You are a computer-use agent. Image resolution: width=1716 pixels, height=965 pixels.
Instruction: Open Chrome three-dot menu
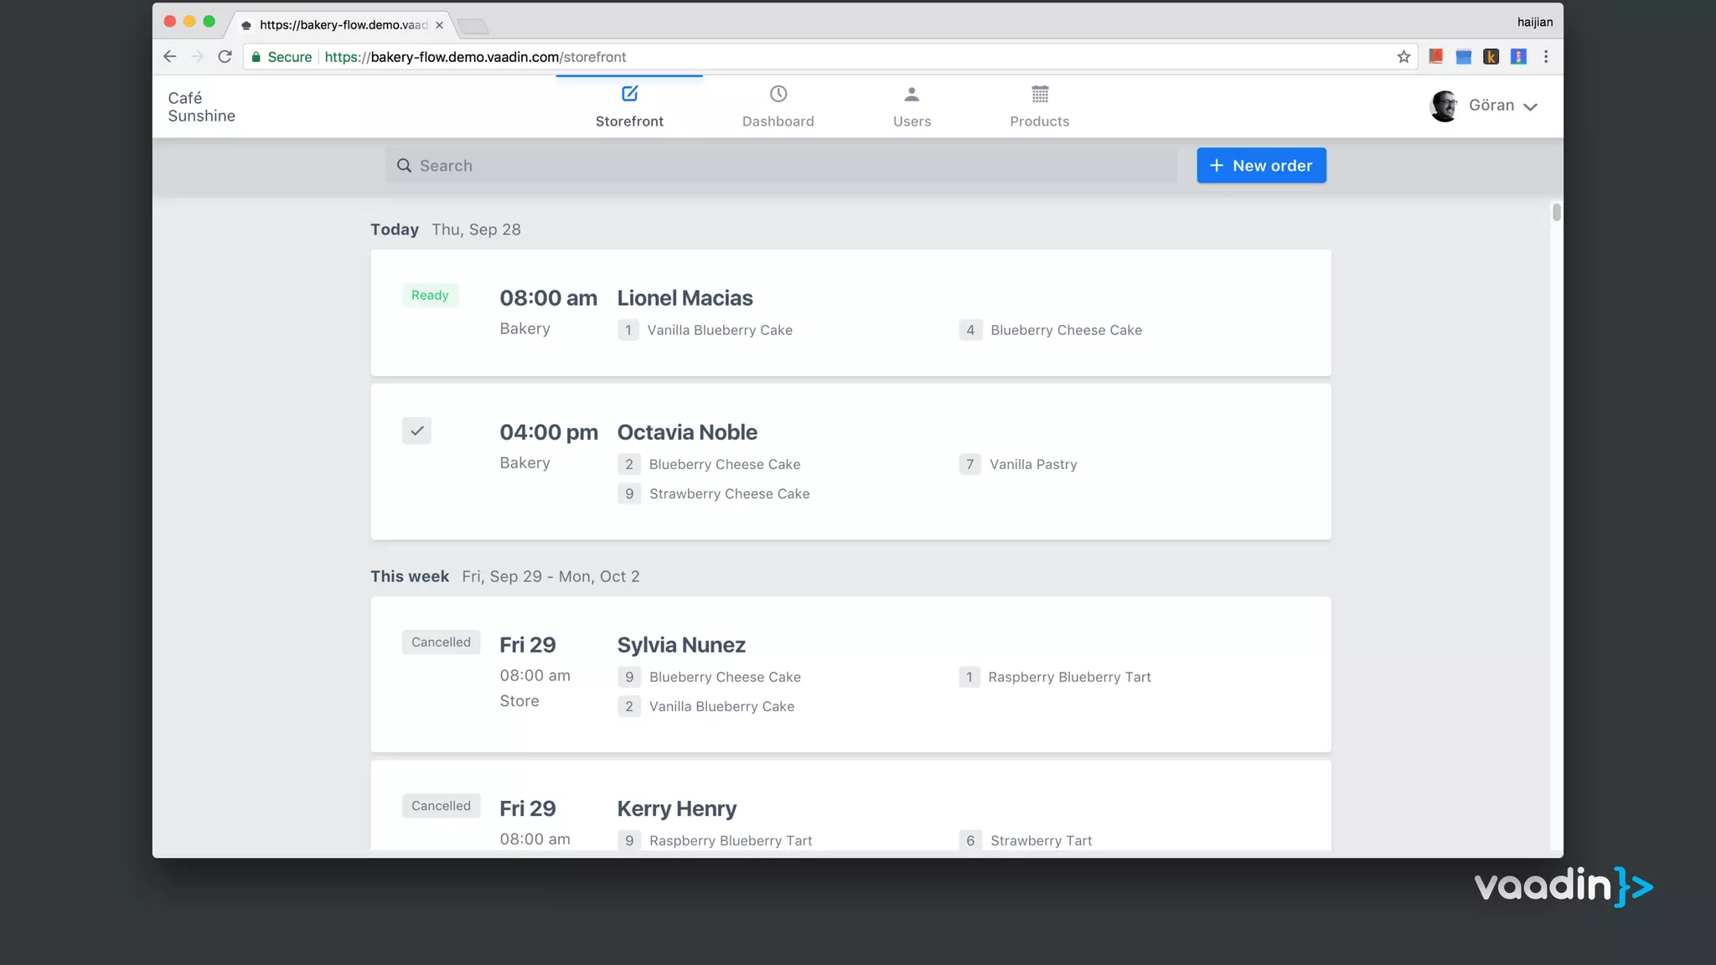pos(1546,57)
